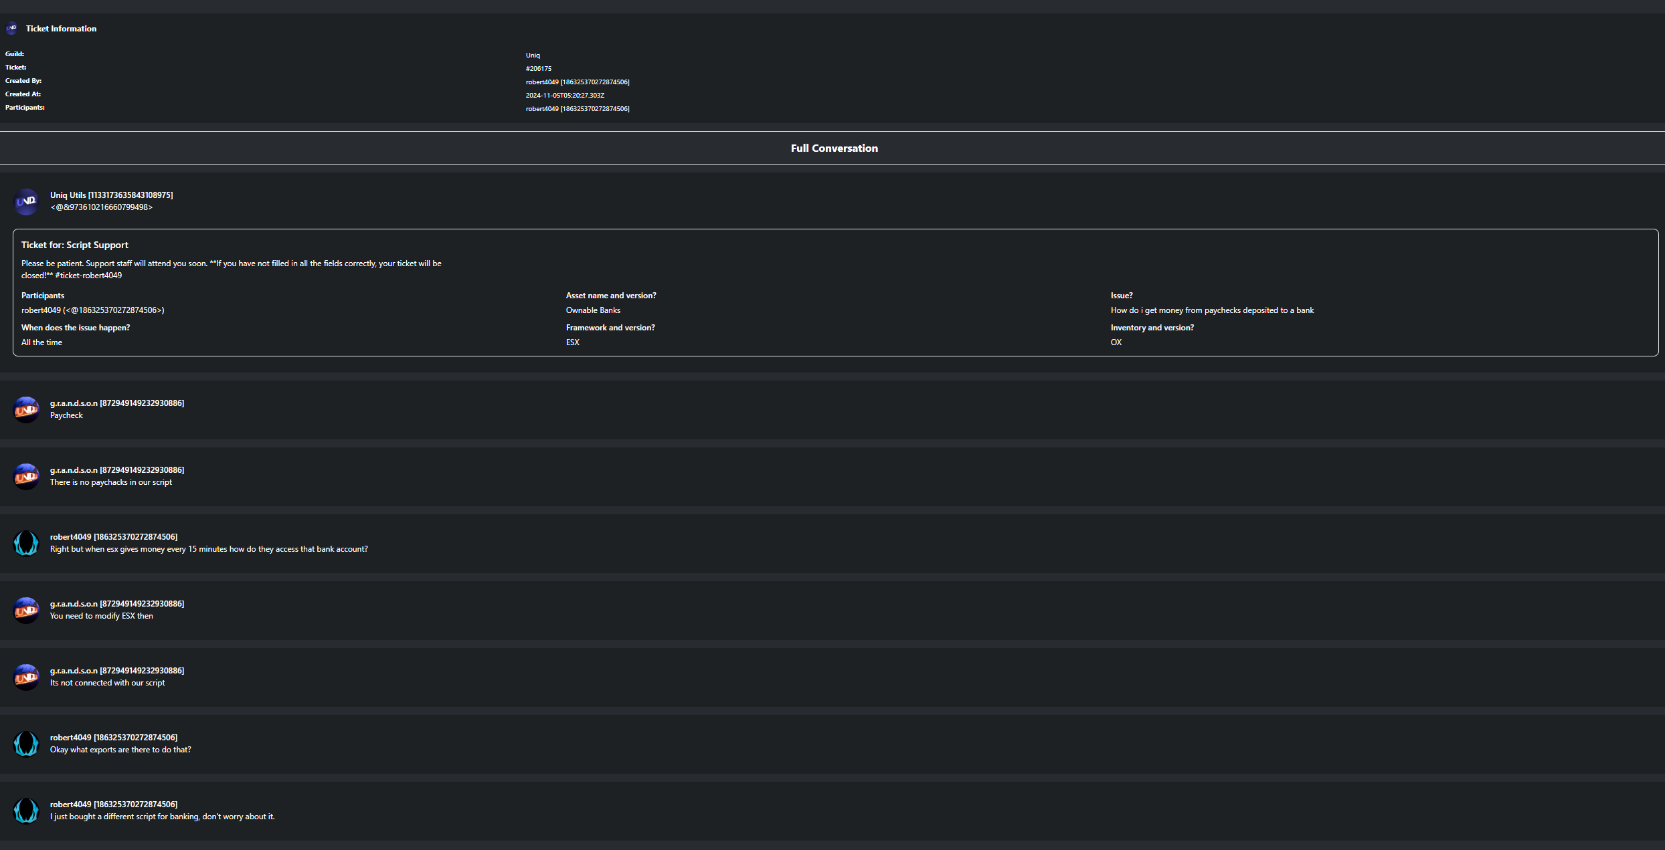Click the Created At timestamp value
1665x850 pixels.
pos(565,96)
